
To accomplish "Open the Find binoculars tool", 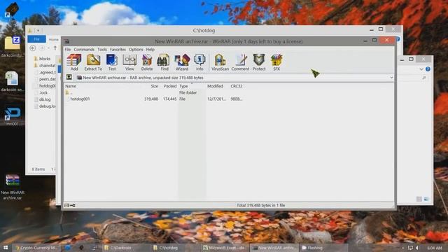I will click(x=164, y=62).
